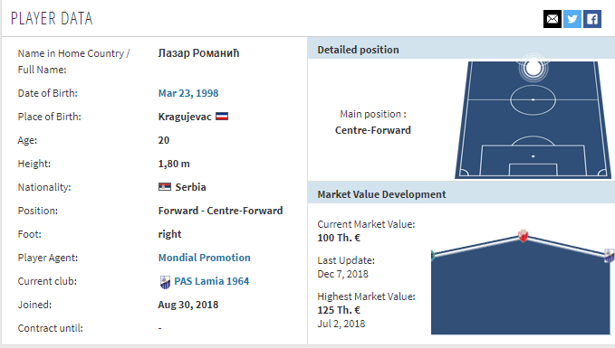Click the football pitch position diagram

pyautogui.click(x=533, y=120)
